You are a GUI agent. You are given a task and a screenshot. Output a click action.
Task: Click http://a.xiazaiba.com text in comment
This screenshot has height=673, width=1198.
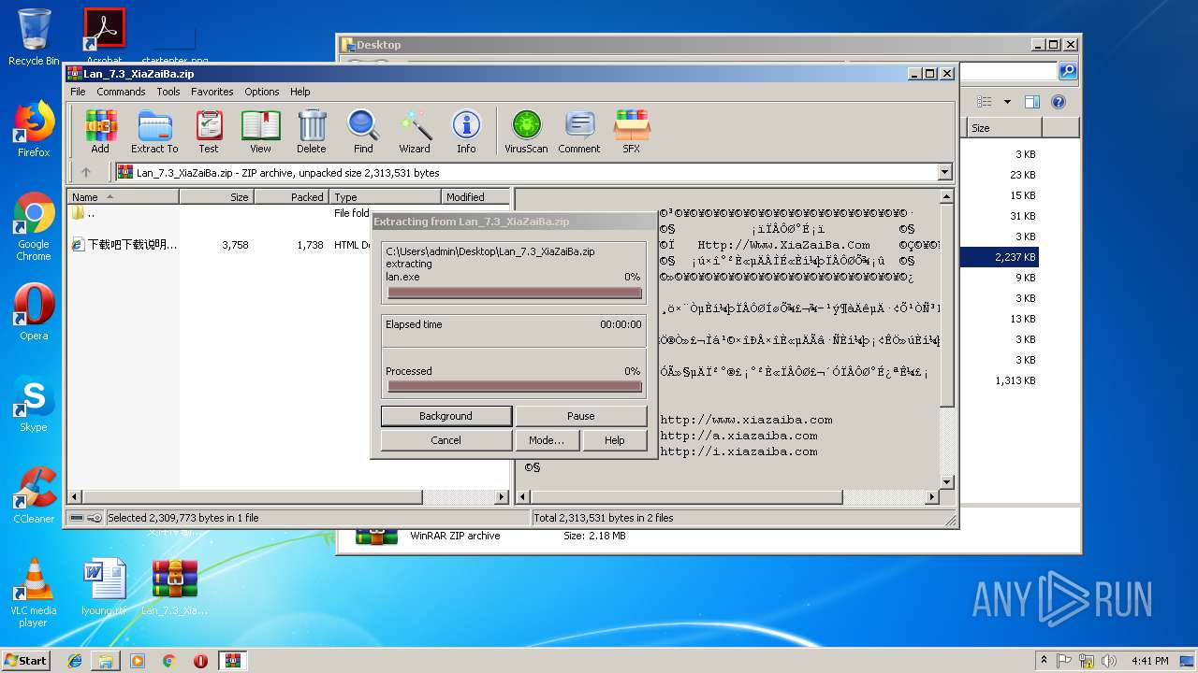click(x=738, y=436)
